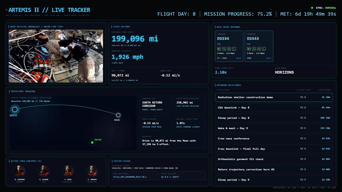Viewport: 342px width, 192px height.
Task: Click the 199,096 mi distance value
Action: click(x=135, y=39)
